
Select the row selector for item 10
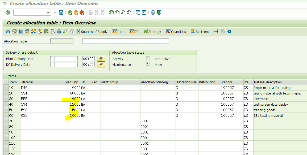[x=6, y=88]
